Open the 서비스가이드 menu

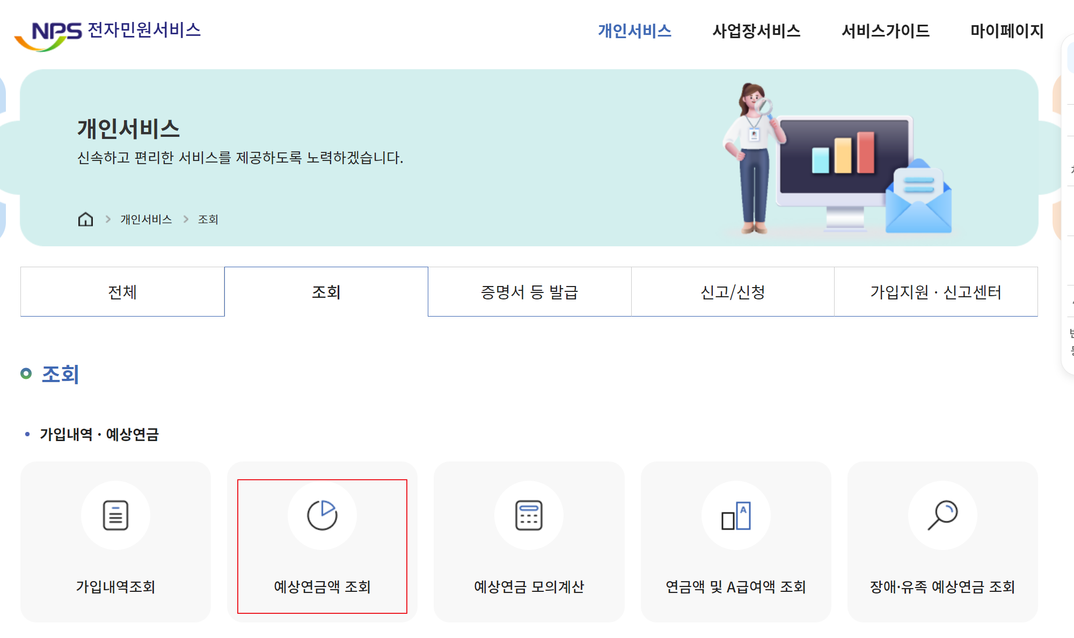[x=886, y=31]
